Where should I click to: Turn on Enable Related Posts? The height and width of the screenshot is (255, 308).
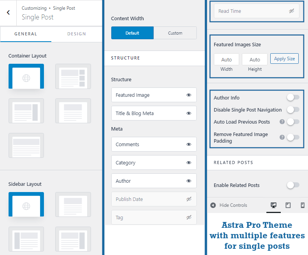[293, 185]
